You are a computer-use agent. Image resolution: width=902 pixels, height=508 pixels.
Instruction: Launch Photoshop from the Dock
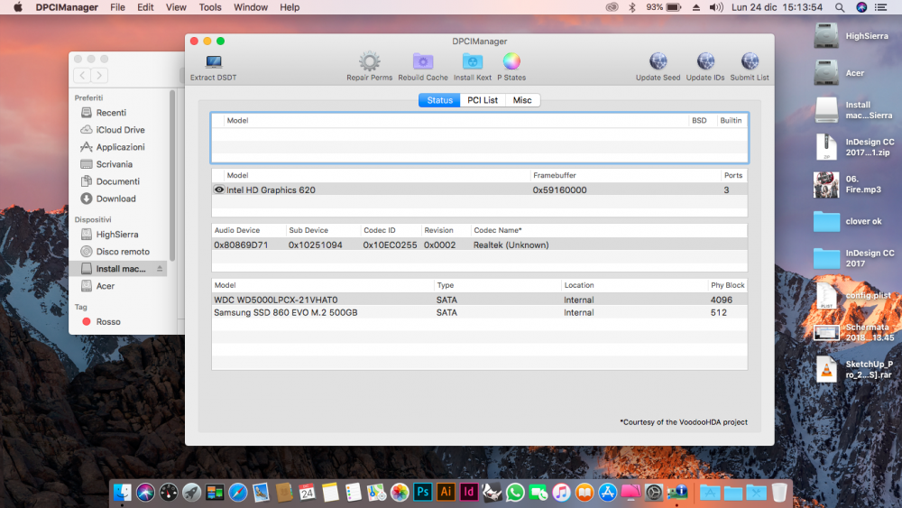[422, 493]
